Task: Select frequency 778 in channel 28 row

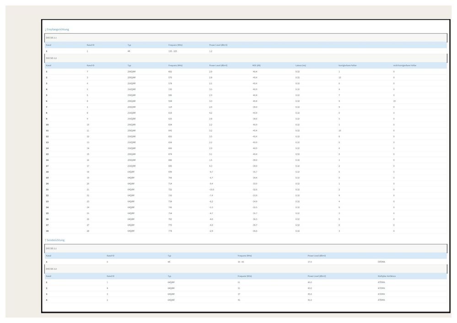Action: click(170, 231)
